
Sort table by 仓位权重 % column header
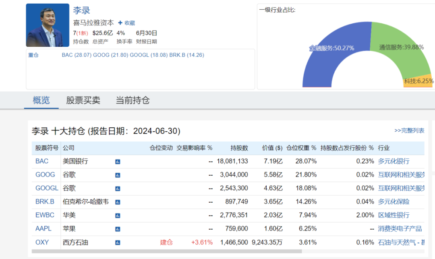click(x=301, y=148)
